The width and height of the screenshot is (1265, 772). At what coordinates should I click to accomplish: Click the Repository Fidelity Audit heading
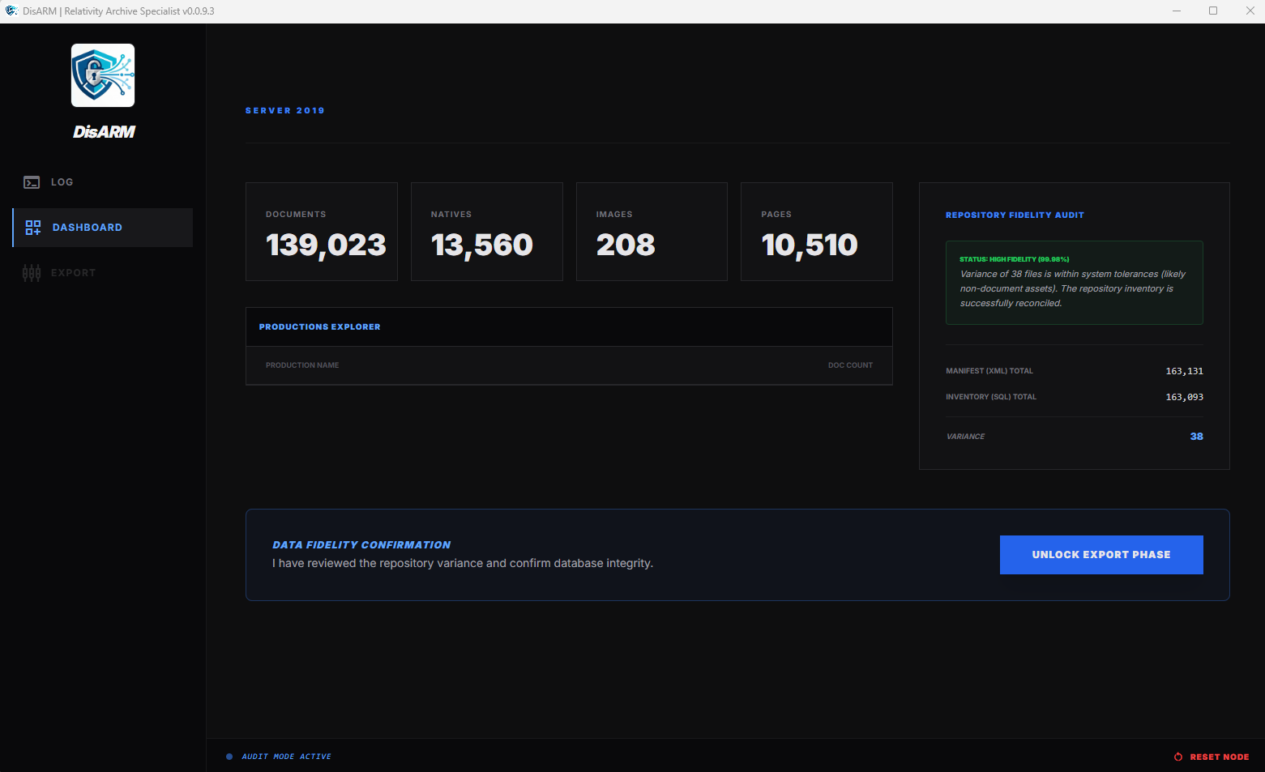(1015, 215)
